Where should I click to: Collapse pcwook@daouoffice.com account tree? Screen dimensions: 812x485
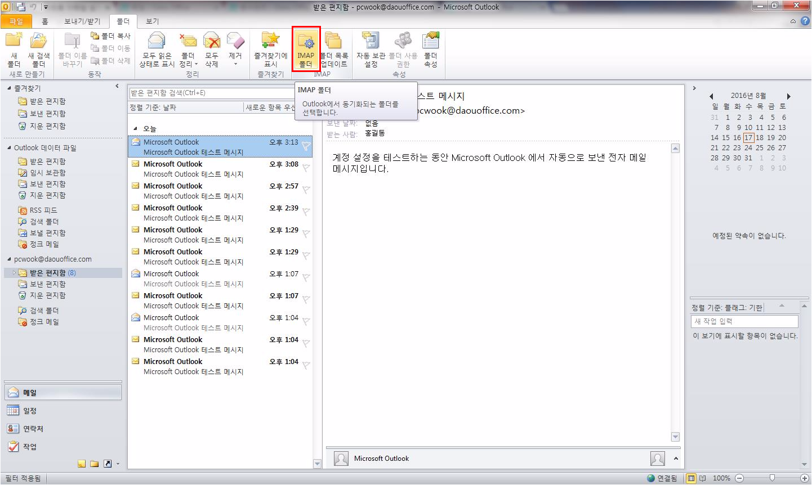(x=9, y=259)
